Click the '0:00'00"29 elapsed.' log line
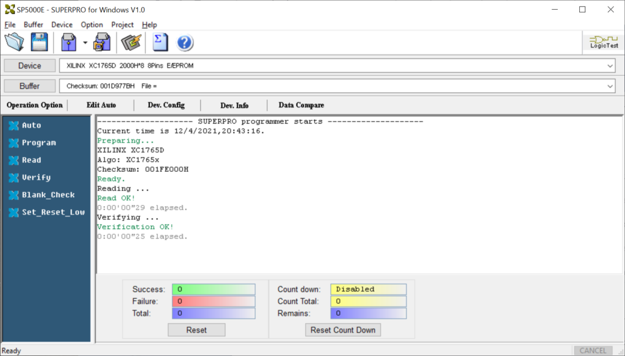625x356 pixels. point(142,207)
